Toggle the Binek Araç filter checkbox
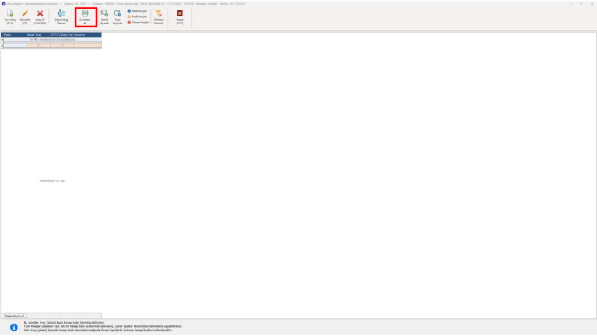597x336 pixels. click(38, 45)
